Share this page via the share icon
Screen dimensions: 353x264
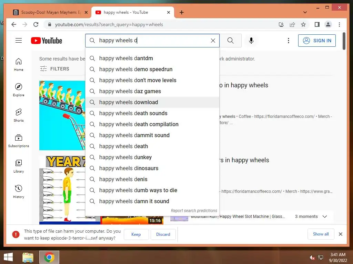292,24
